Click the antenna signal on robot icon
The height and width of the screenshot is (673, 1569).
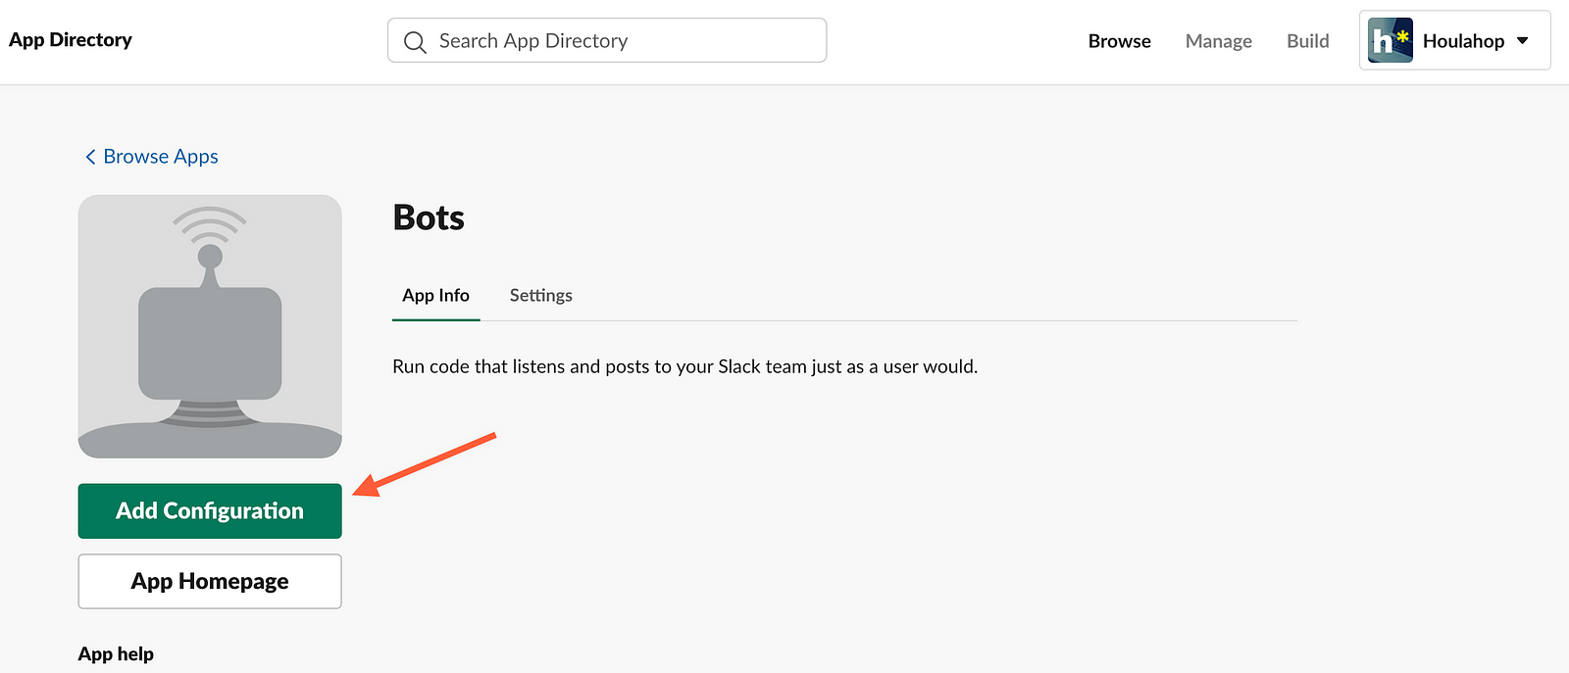pos(210,225)
